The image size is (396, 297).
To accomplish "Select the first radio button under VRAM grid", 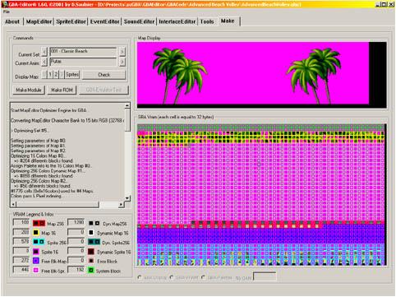I will 140,277.
